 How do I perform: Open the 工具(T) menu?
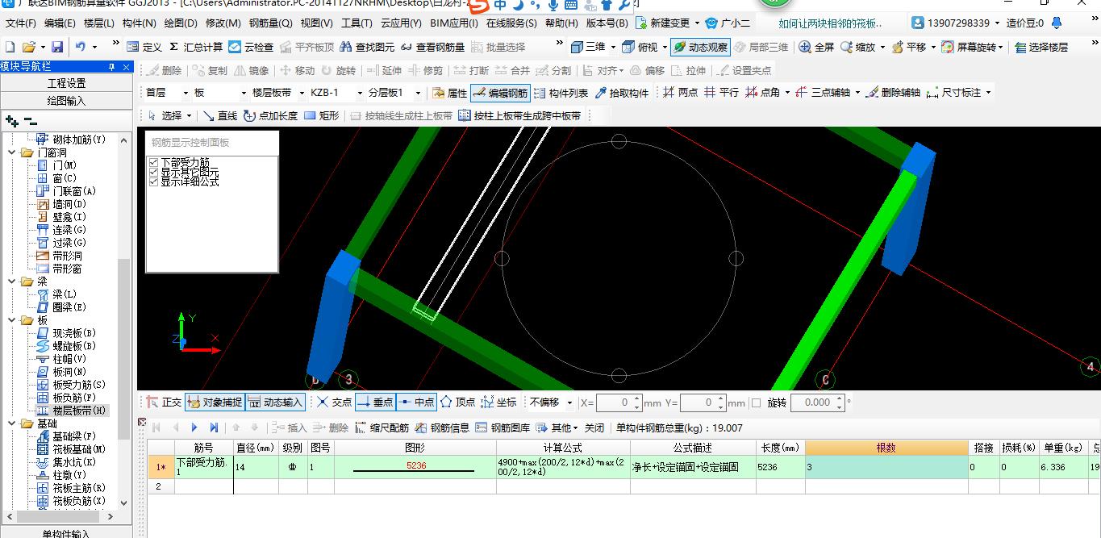click(357, 23)
